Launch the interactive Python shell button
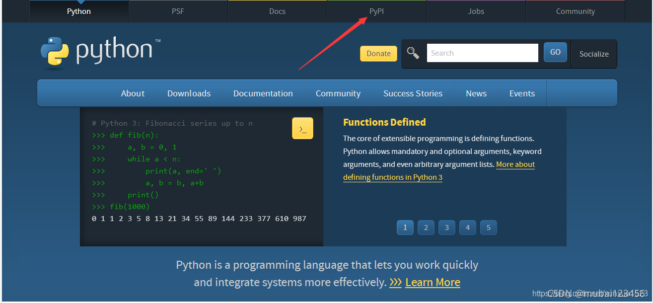The width and height of the screenshot is (653, 303). click(x=302, y=128)
